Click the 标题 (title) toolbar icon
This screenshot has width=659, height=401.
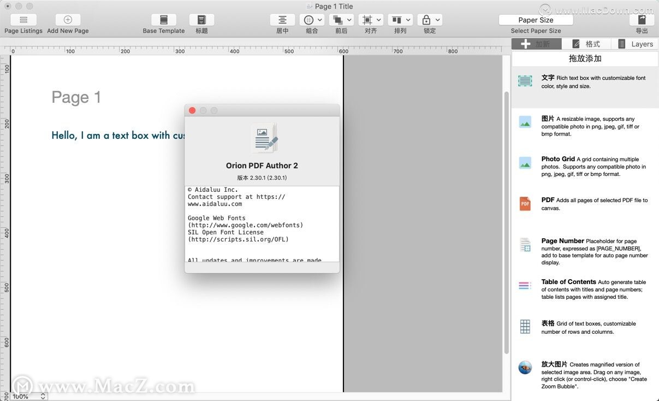pyautogui.click(x=201, y=20)
